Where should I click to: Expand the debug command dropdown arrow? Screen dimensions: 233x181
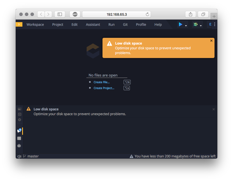tap(201, 26)
